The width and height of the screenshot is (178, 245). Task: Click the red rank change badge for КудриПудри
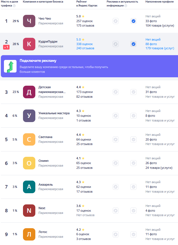pos(6,47)
